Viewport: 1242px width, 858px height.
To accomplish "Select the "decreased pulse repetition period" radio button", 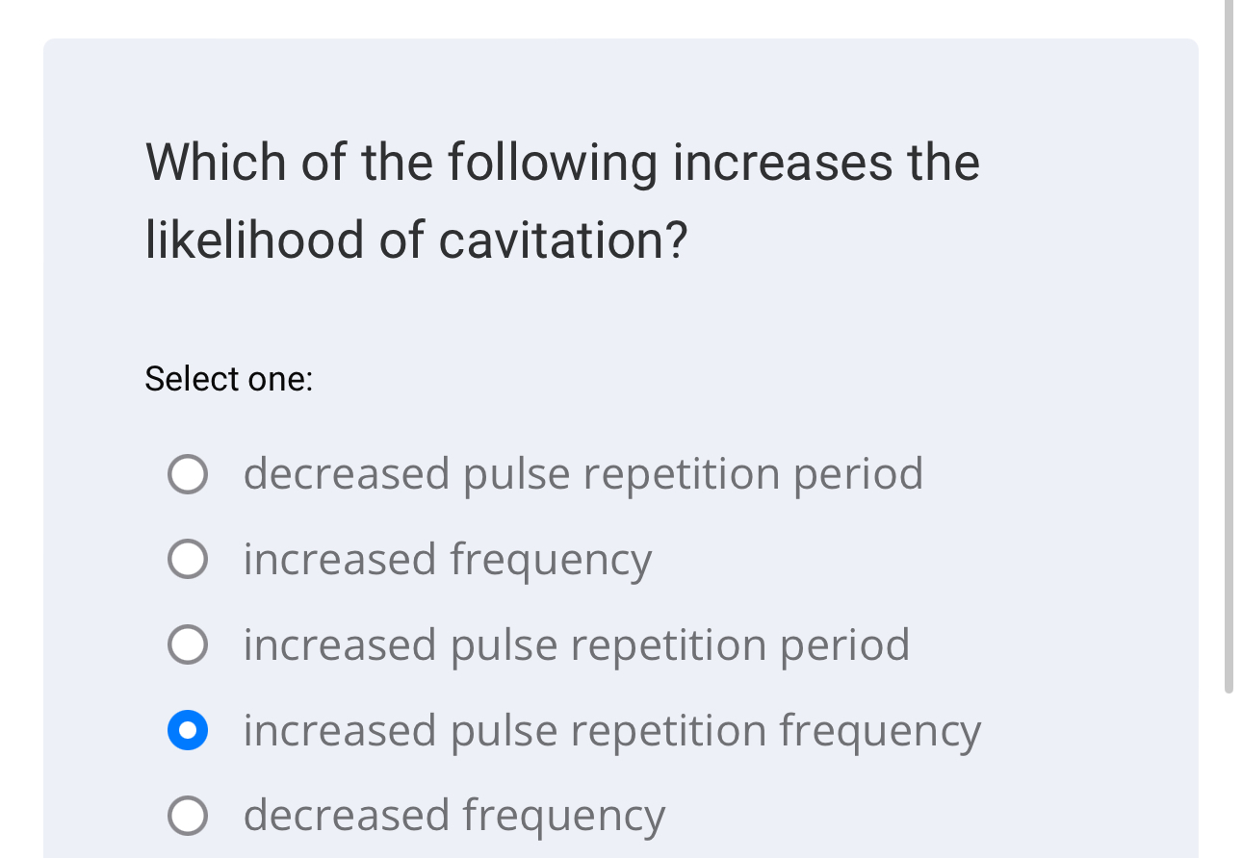I will (187, 473).
